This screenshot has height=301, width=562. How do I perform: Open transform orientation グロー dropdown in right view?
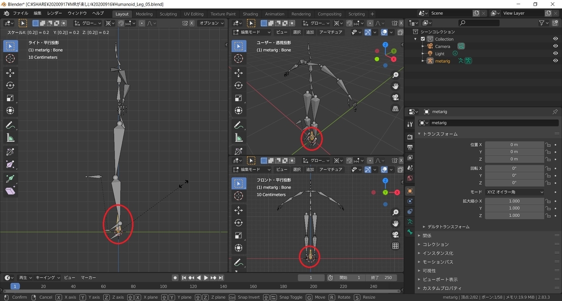point(88,23)
